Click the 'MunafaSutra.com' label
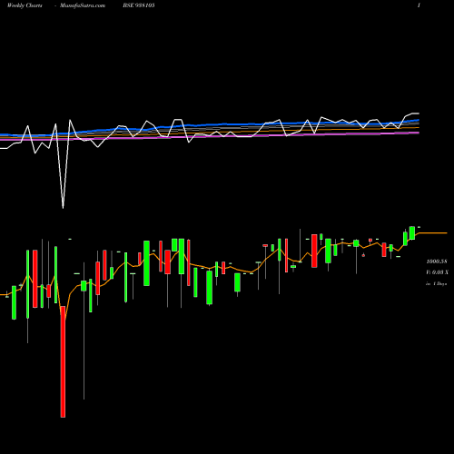The width and height of the screenshot is (454, 454). coord(83,5)
